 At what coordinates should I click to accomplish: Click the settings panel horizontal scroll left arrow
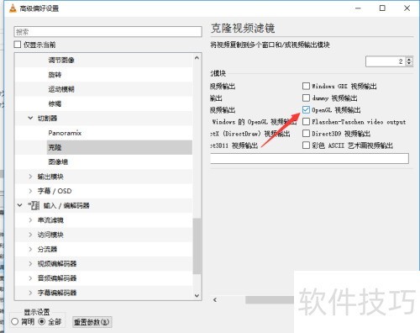pyautogui.click(x=215, y=300)
